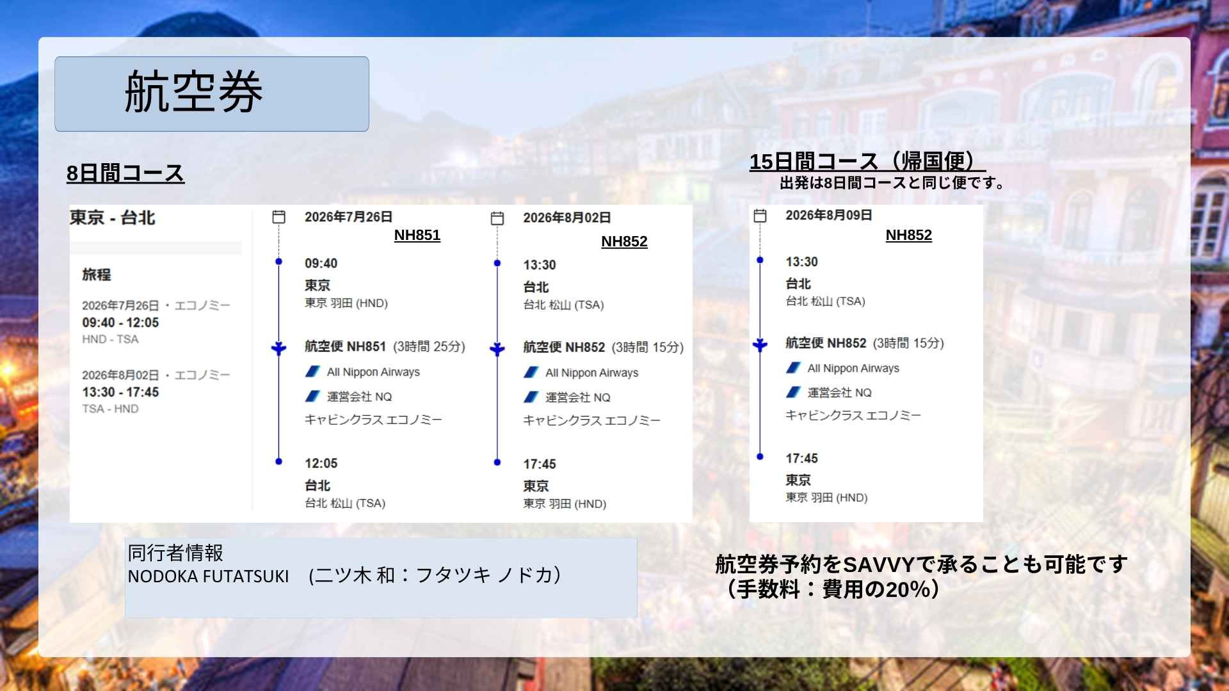
Task: Click the 同行者情報 companion info text box
Action: point(381,577)
